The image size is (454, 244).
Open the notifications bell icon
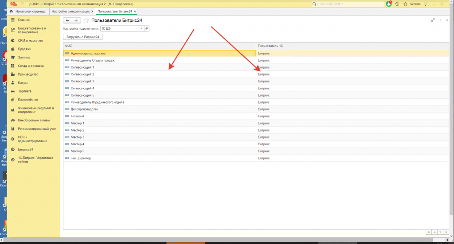[389, 4]
